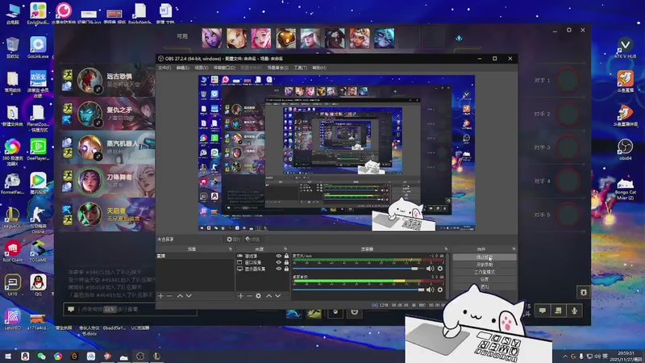This screenshot has width=645, height=363.
Task: Click OBS icon in the taskbar
Action: (140, 356)
